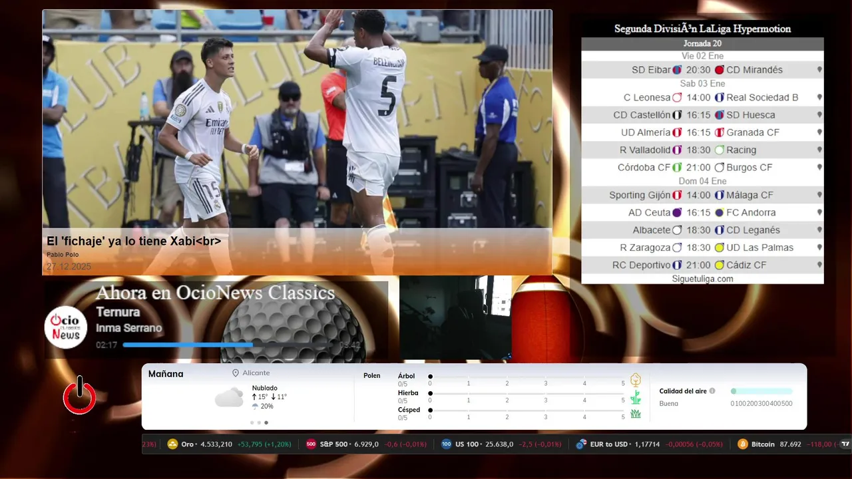Viewport: 852px width, 479px height.
Task: Click the SD Huesca team crest
Action: [719, 115]
